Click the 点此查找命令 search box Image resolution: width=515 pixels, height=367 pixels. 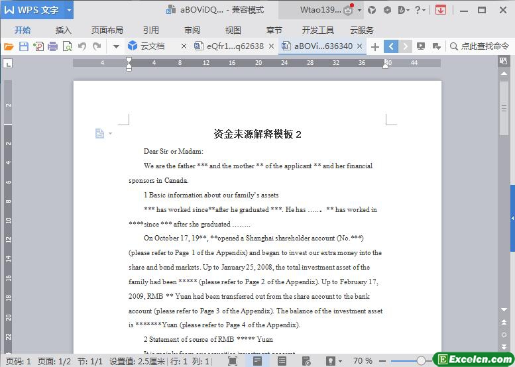point(479,46)
